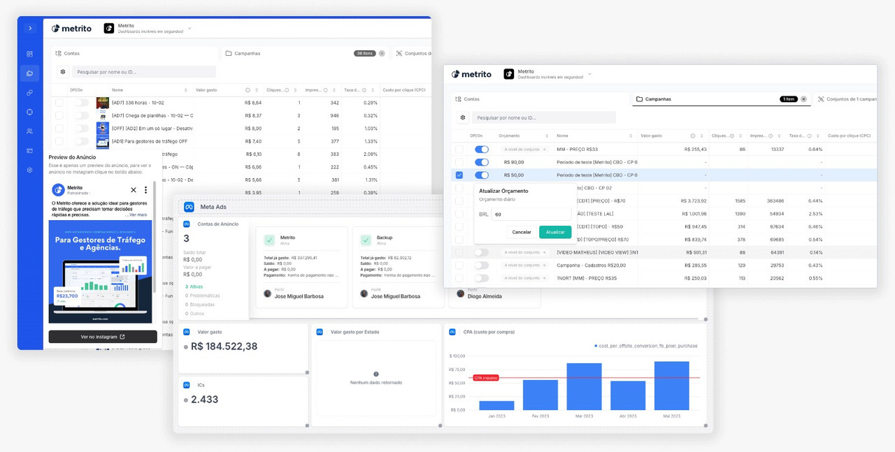Viewport: 895px width, 452px height.
Task: Click metrito logo in right window header
Action: 471,74
